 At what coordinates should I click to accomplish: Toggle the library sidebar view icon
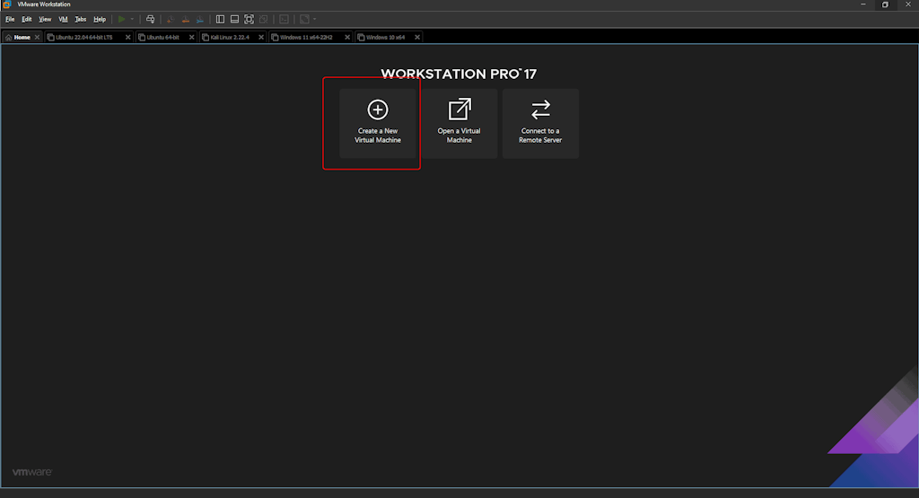coord(220,20)
